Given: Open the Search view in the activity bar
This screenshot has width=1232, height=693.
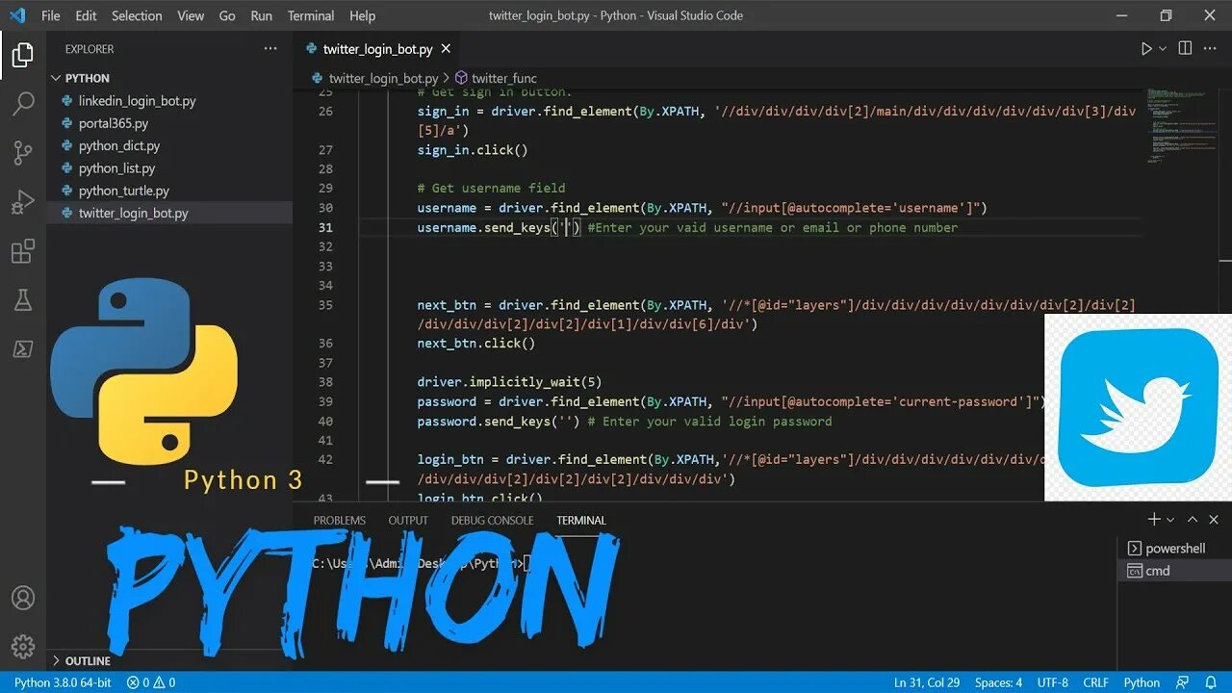Looking at the screenshot, I should pos(22,104).
